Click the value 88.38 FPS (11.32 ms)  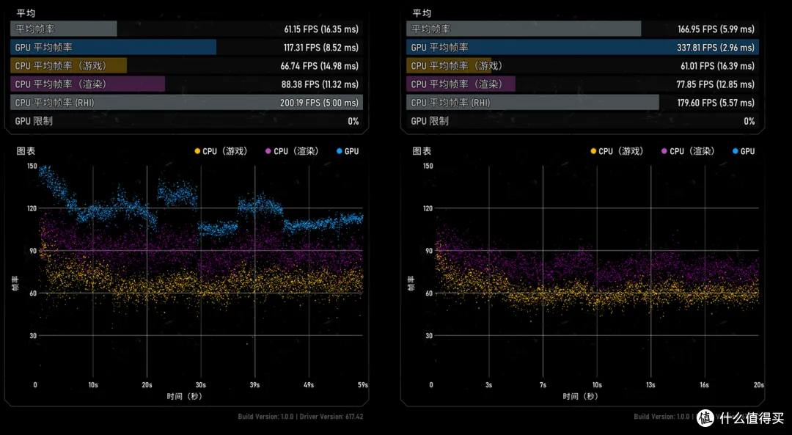[x=320, y=84]
